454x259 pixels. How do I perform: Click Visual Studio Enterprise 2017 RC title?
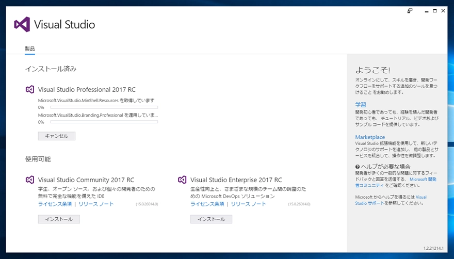click(x=236, y=180)
